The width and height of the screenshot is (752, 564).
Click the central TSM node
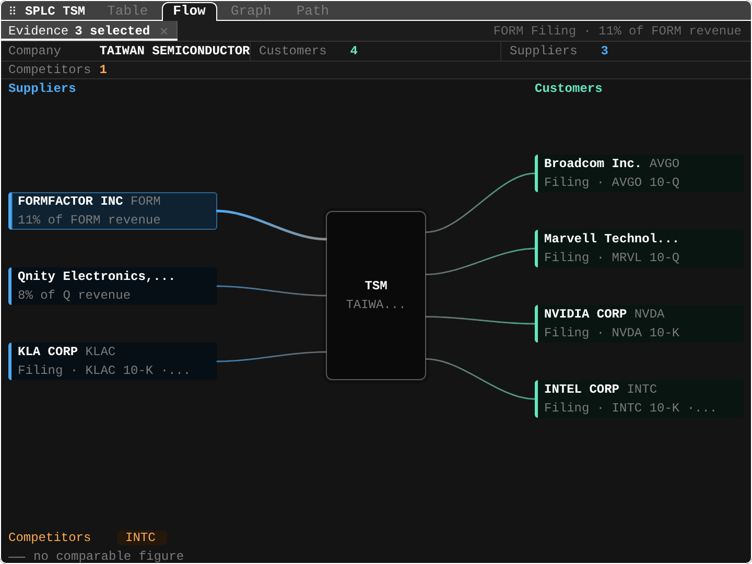tap(376, 296)
